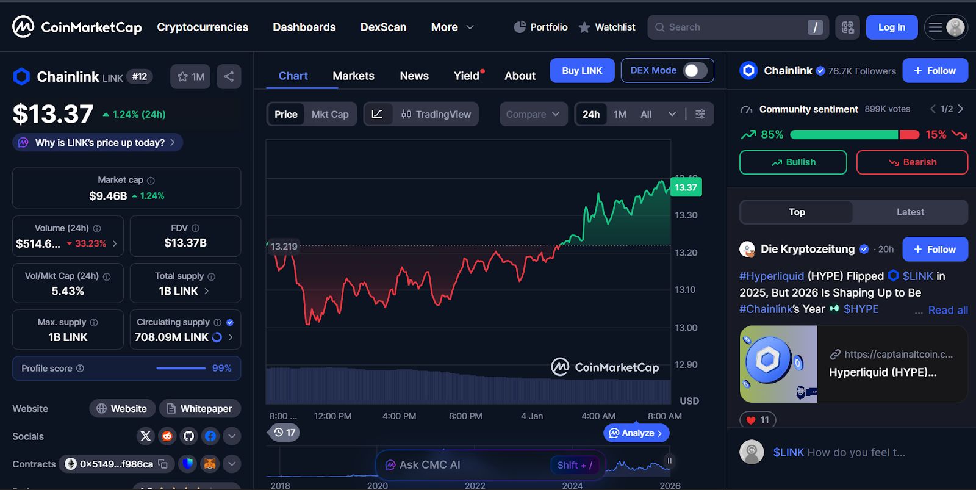Expand the More navigation menu
Screen dimensions: 976x490
452,27
